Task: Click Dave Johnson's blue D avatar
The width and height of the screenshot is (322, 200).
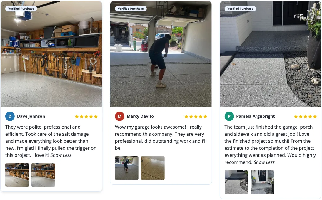Action: pos(10,116)
